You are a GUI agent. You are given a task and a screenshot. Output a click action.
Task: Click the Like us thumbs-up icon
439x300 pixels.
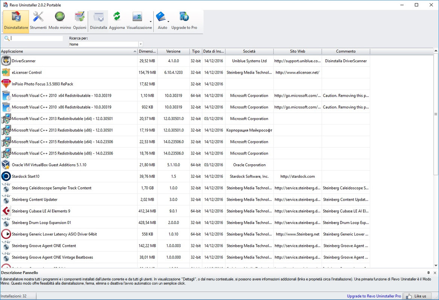click(409, 296)
